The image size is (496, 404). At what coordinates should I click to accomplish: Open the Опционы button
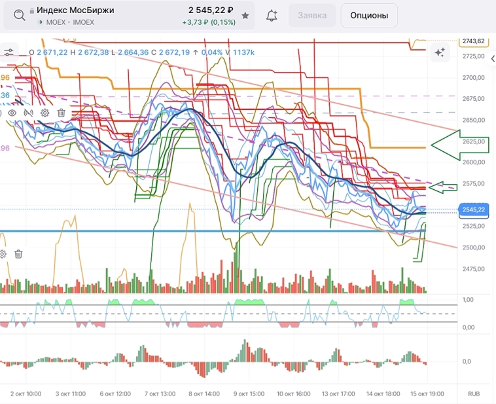point(369,16)
